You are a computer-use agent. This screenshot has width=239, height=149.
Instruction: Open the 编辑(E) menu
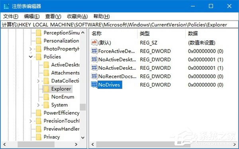(32, 16)
